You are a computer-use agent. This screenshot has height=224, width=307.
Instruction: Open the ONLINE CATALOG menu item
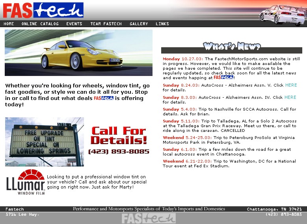pyautogui.click(x=40, y=24)
